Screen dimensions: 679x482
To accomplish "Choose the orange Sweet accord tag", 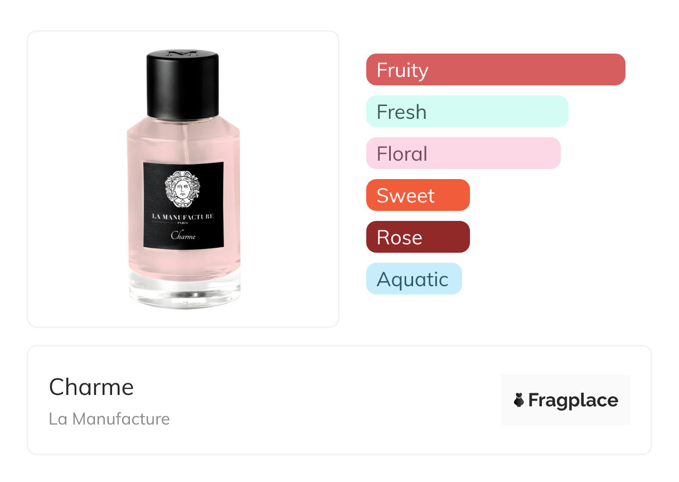I will (x=418, y=195).
